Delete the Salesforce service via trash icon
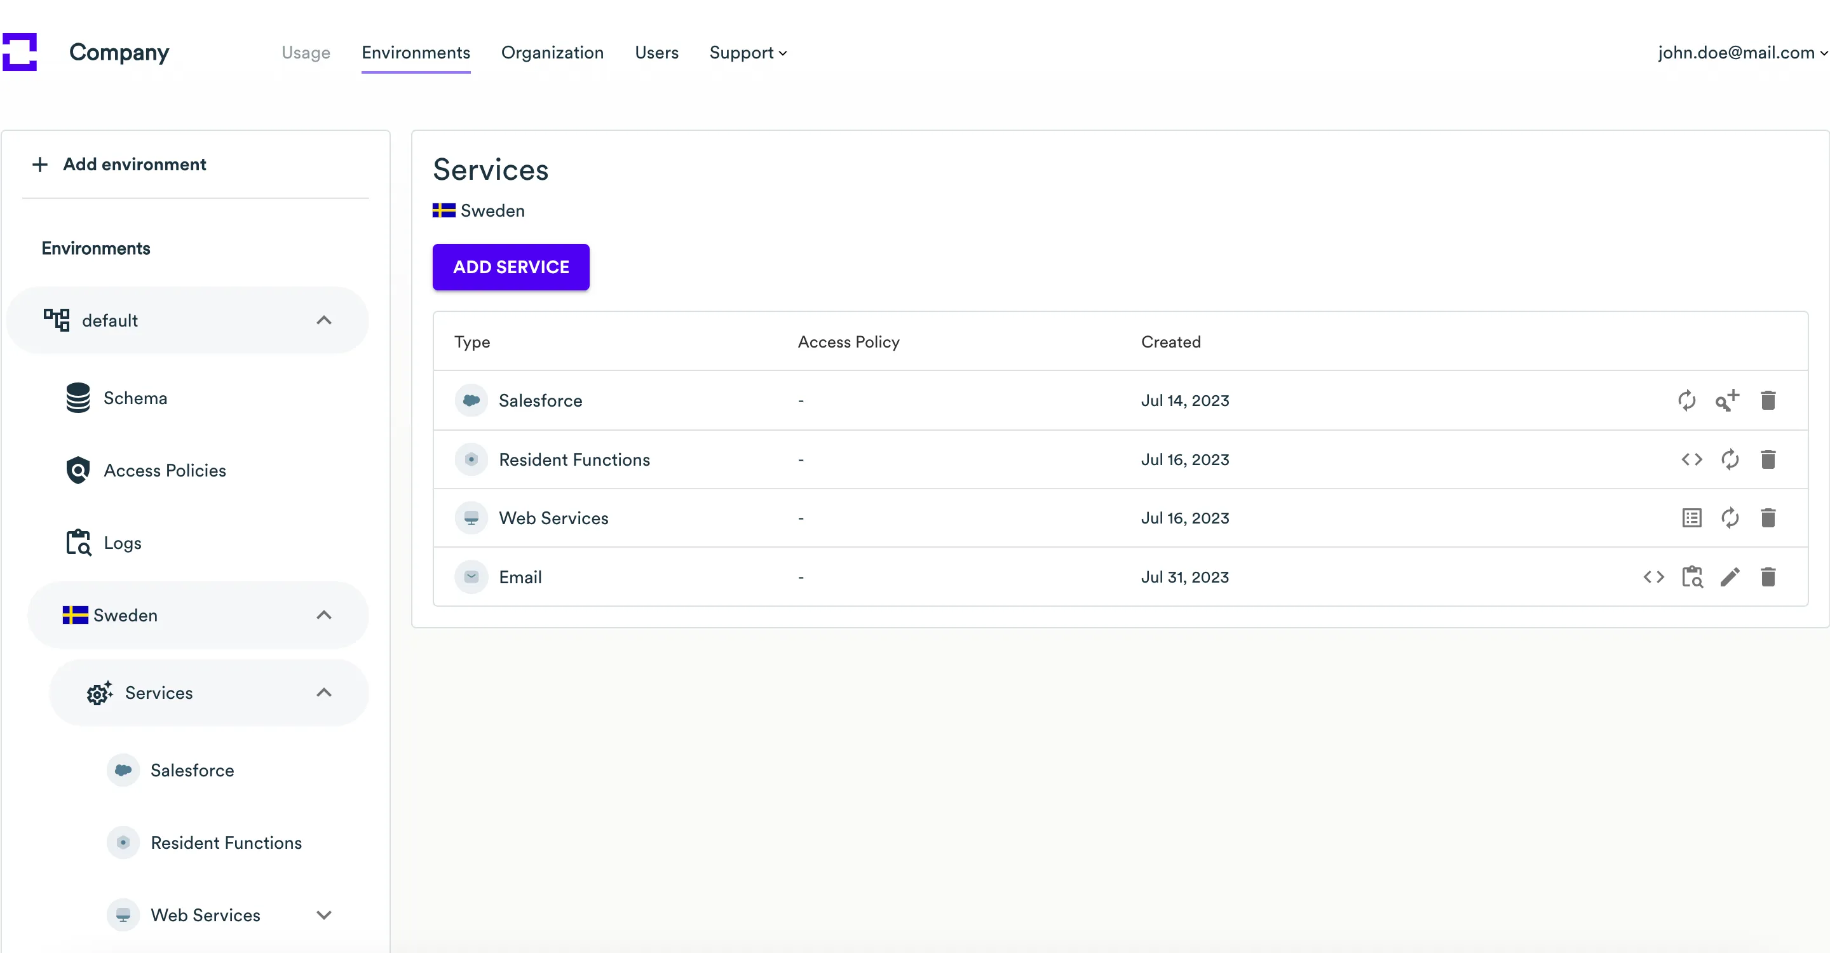The image size is (1830, 953). coord(1768,400)
